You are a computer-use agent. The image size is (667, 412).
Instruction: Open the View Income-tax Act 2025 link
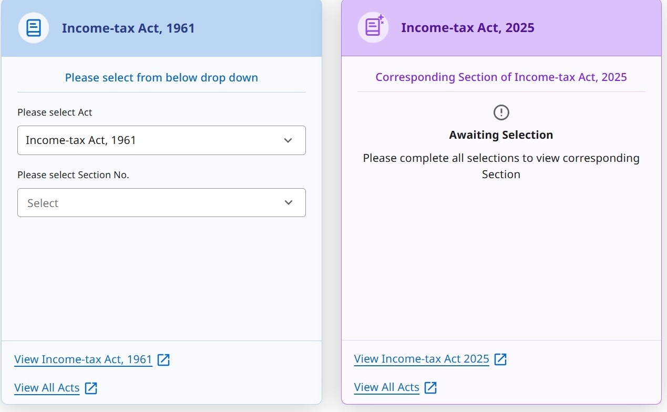[422, 359]
